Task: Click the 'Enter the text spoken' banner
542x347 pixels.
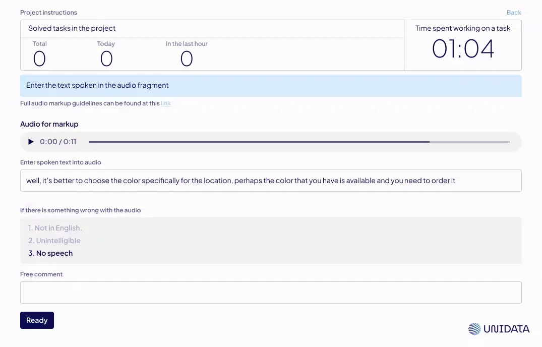Action: 271,86
